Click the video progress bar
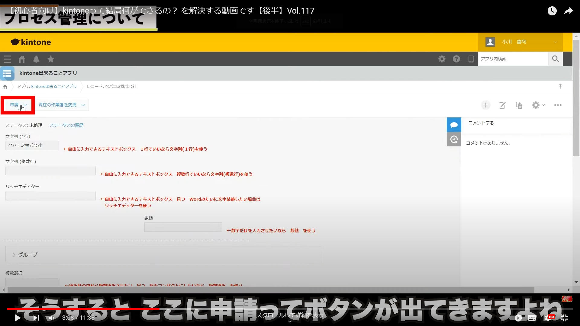 (x=290, y=309)
